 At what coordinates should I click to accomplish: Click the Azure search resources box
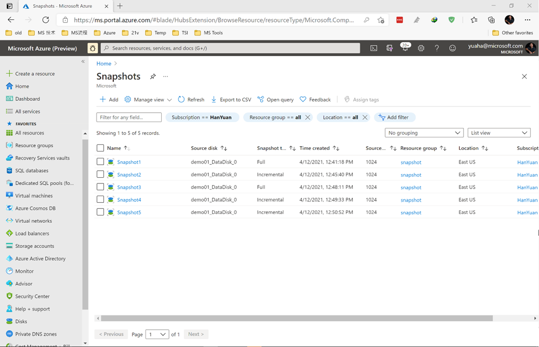tap(230, 48)
